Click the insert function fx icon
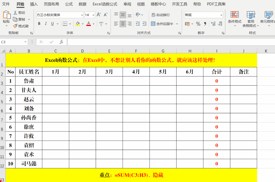 coord(62,42)
